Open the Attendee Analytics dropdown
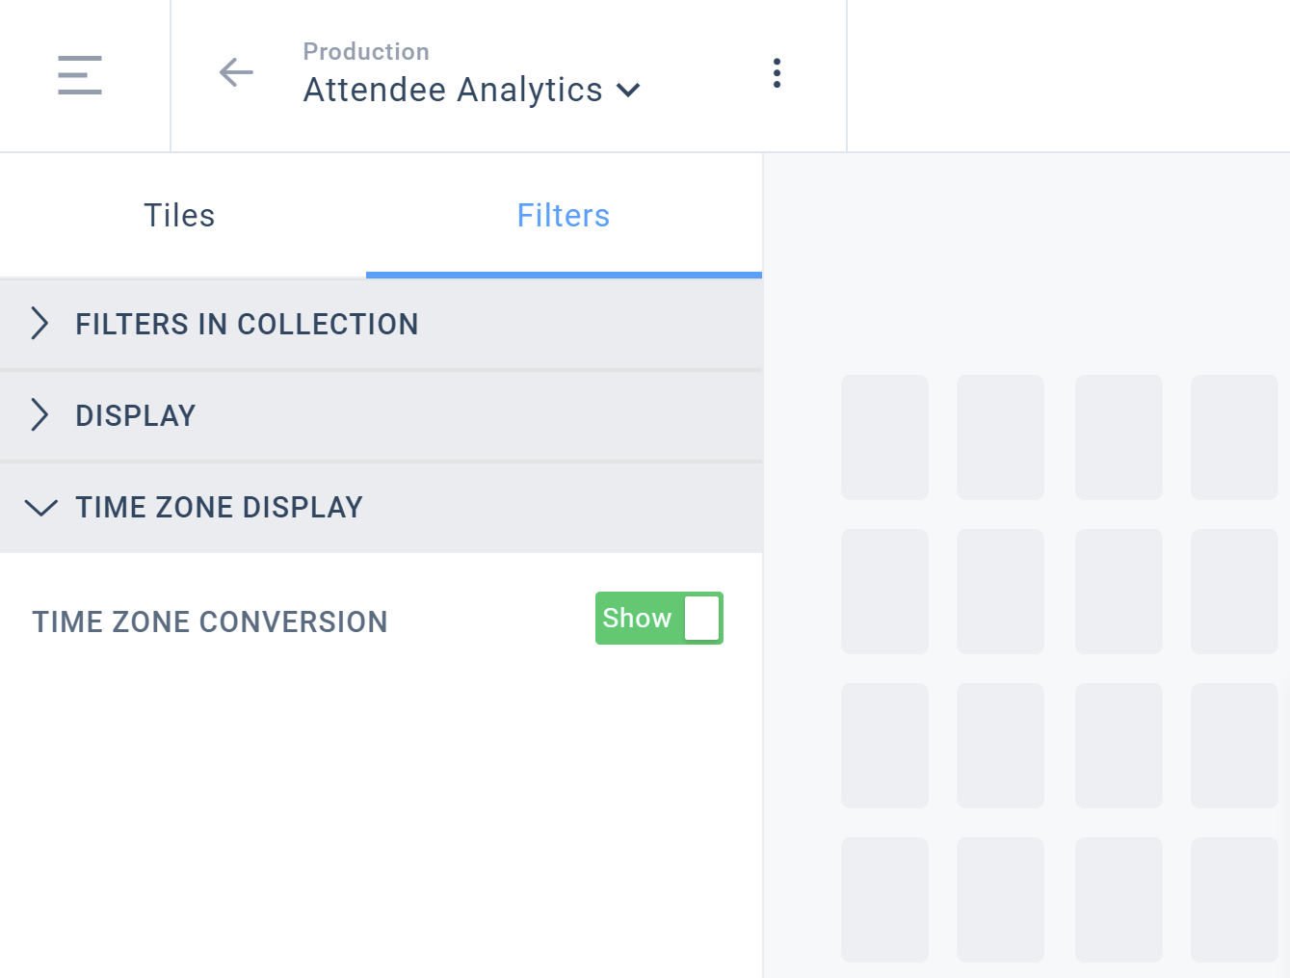Screen dimensions: 1290x978 [472, 90]
